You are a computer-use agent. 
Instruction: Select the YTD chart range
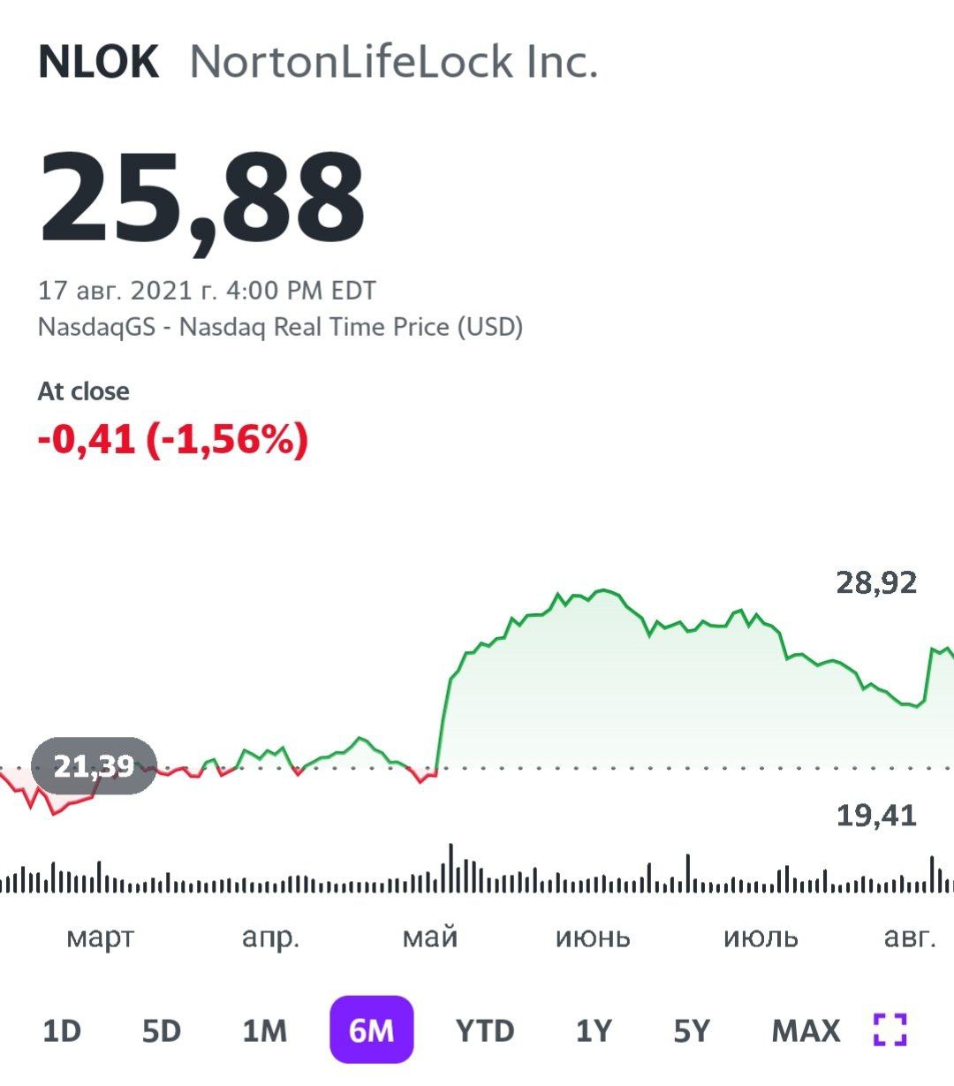pos(485,1030)
